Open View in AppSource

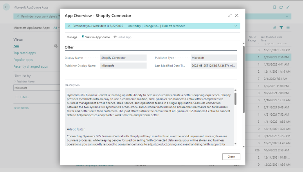tap(96, 37)
